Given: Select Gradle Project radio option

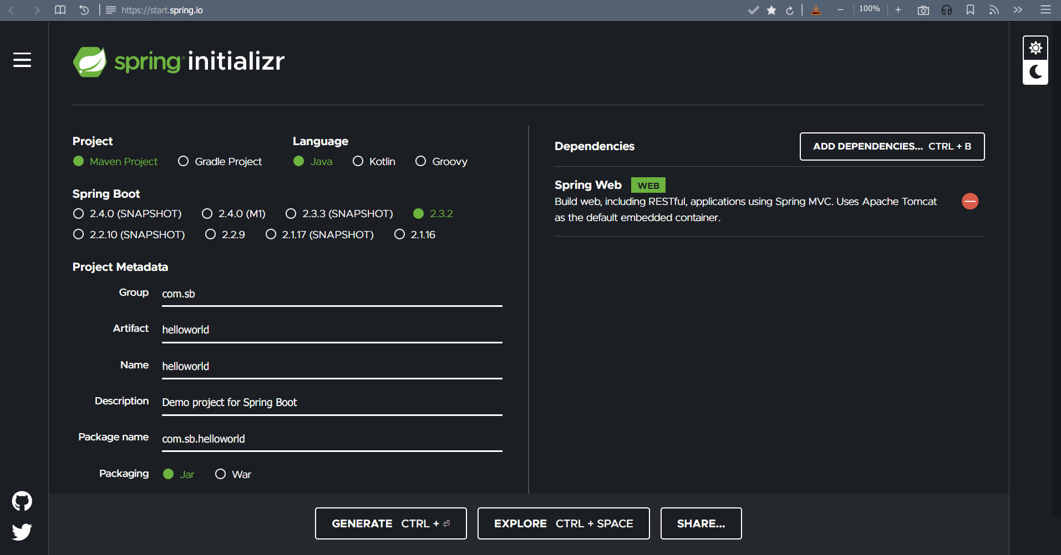Looking at the screenshot, I should pyautogui.click(x=220, y=161).
